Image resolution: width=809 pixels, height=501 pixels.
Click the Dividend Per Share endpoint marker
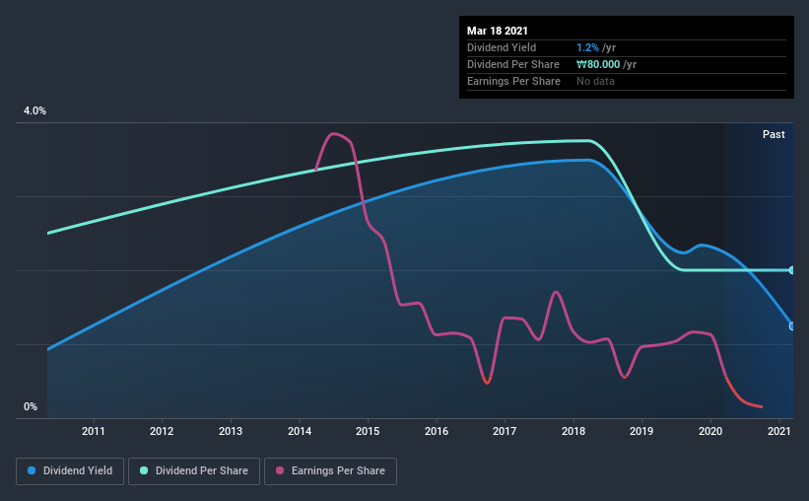(x=791, y=270)
